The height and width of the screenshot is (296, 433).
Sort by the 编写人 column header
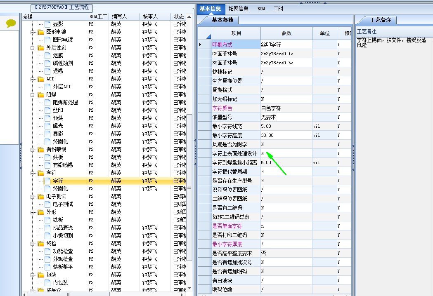[124, 16]
